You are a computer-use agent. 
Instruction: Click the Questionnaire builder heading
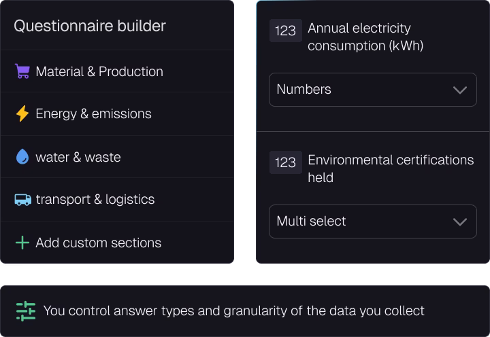pos(90,26)
